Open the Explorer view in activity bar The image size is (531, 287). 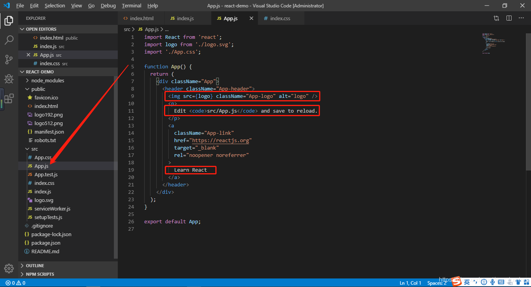(x=9, y=21)
